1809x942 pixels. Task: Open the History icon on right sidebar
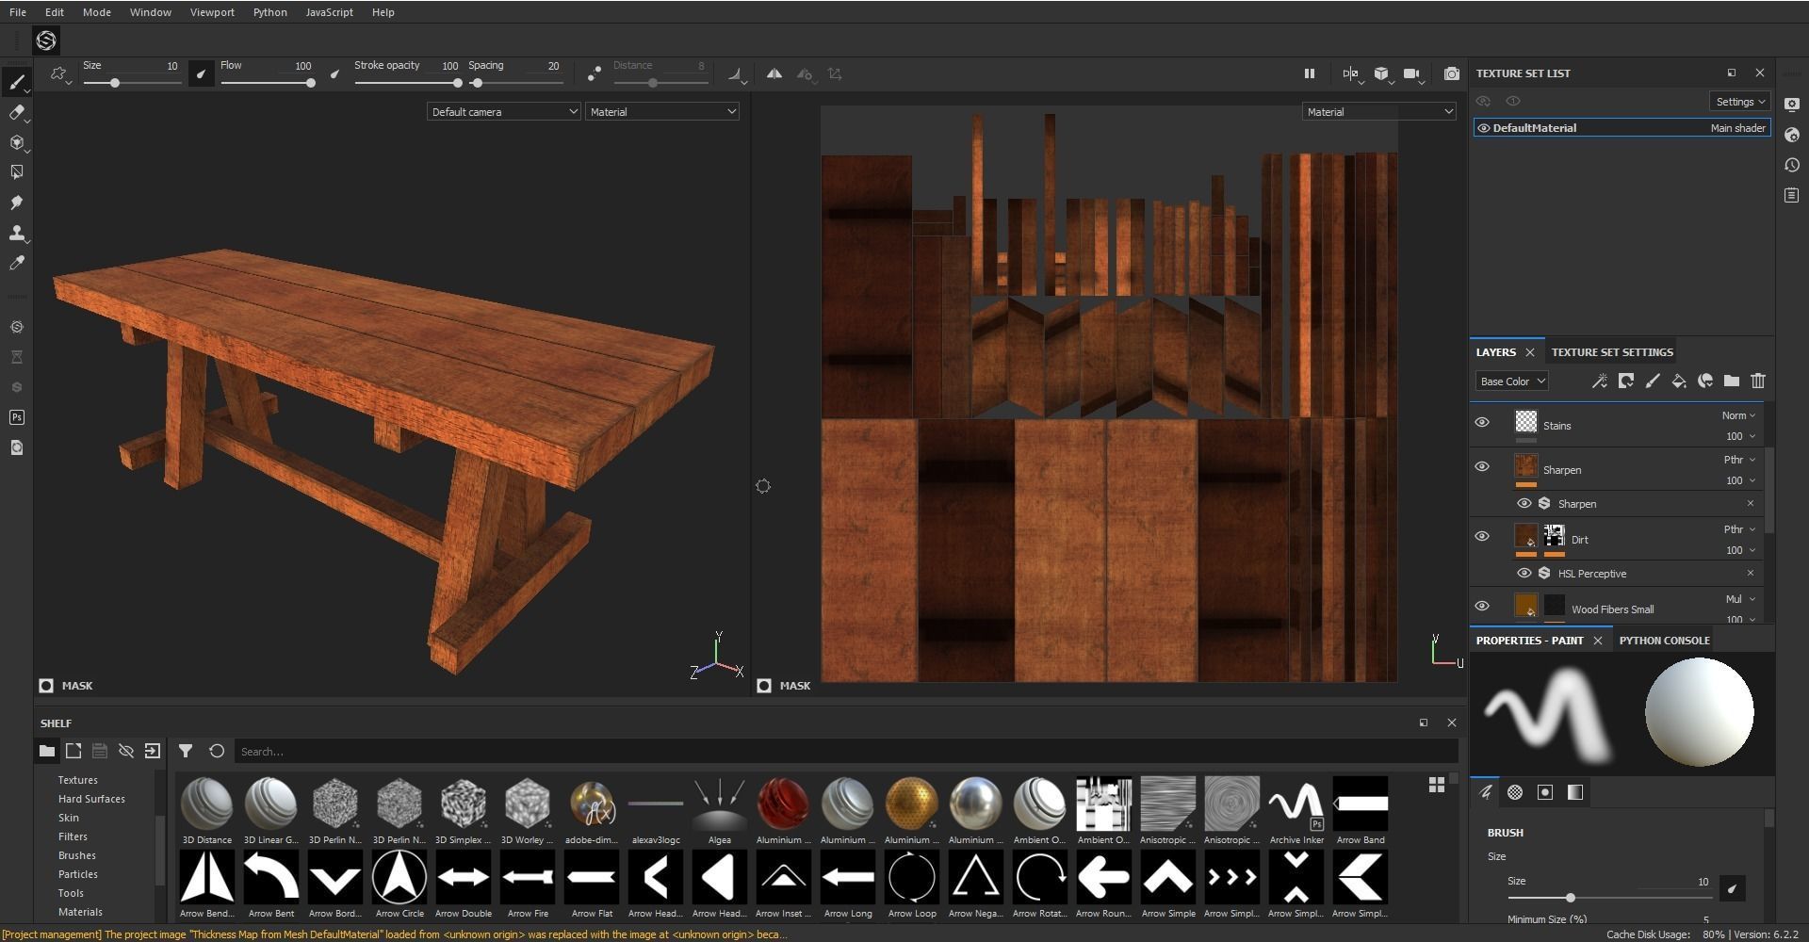[x=1792, y=165]
